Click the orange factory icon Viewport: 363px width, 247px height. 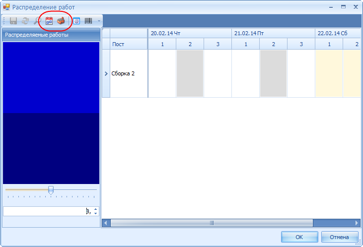tap(61, 21)
